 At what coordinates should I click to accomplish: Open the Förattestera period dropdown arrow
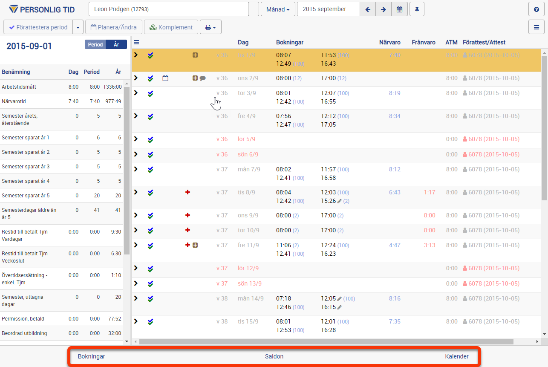tap(78, 27)
